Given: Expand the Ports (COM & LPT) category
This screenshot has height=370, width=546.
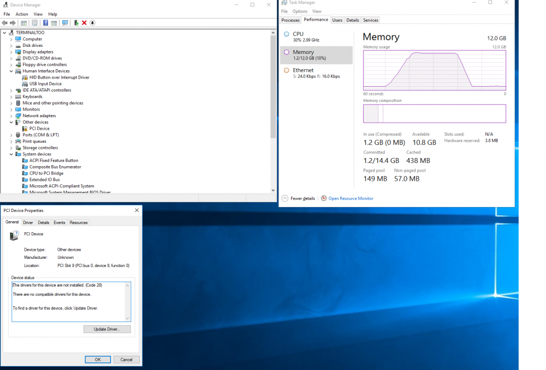Looking at the screenshot, I should 11,135.
